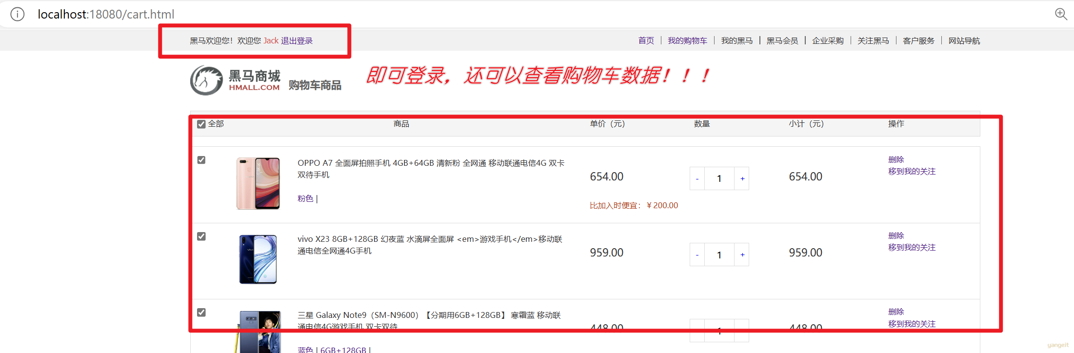Viewport: 1074px width, 353px height.
Task: Click the site info icon in address bar
Action: (18, 15)
